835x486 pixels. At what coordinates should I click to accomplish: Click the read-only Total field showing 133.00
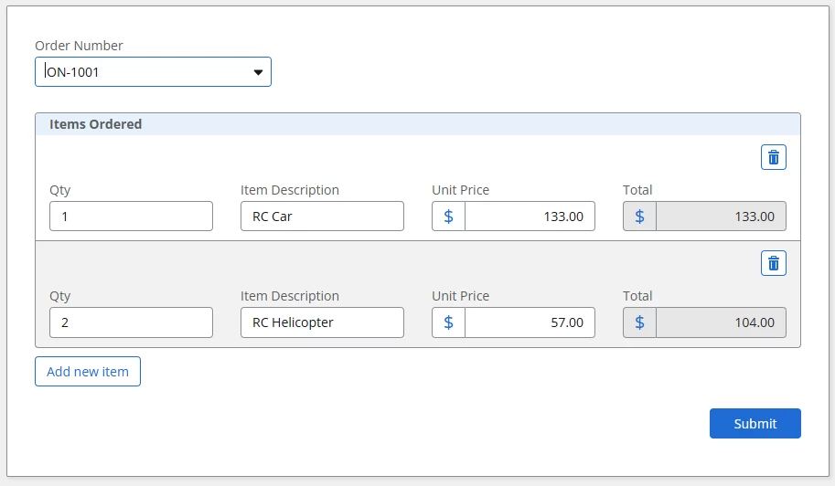[721, 217]
